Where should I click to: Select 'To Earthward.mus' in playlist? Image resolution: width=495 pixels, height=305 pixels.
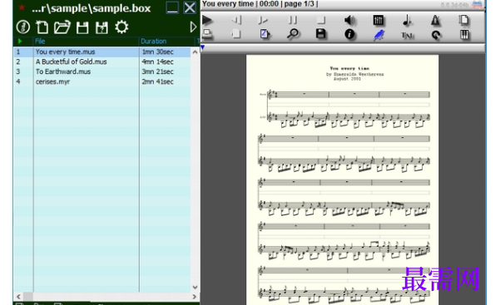pyautogui.click(x=63, y=71)
